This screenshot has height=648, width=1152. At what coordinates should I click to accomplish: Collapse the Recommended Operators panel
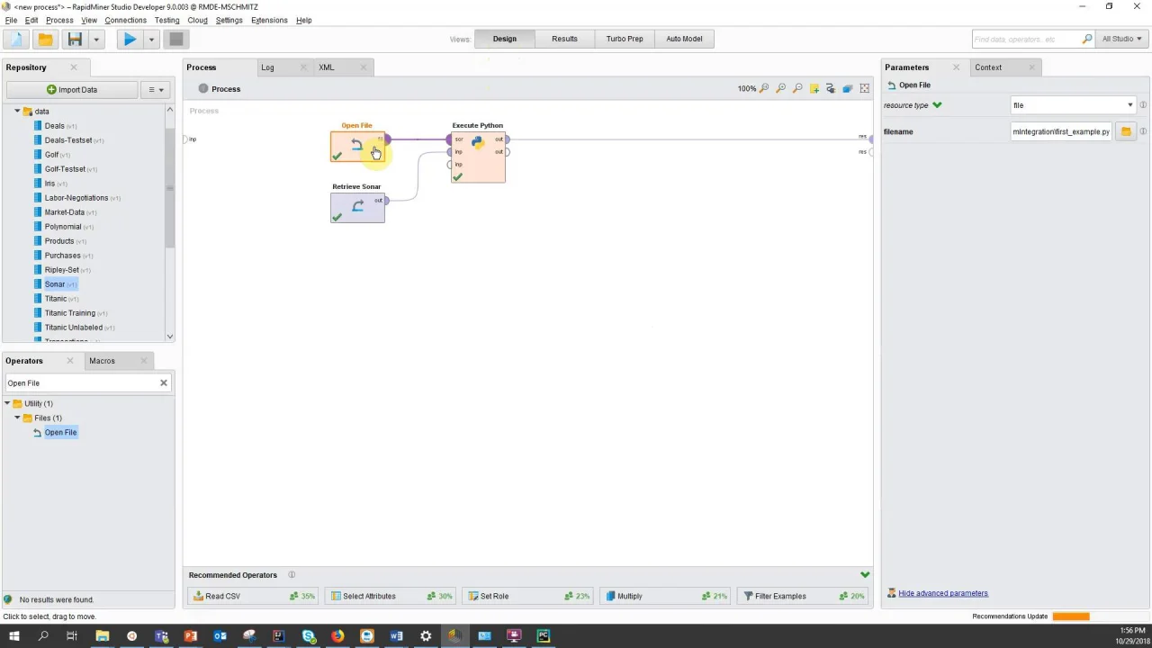(x=865, y=574)
